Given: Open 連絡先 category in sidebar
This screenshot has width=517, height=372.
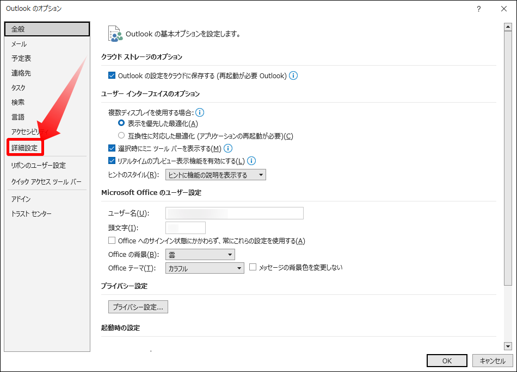Looking at the screenshot, I should point(47,73).
